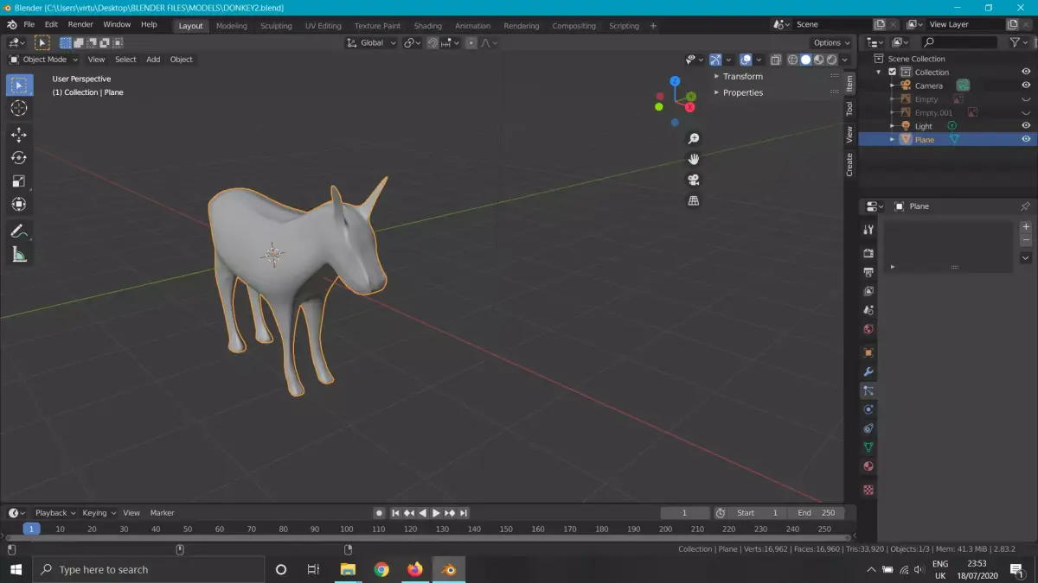Screen dimensions: 1038x583
Task: Select the Scale tool
Action: pos(19,181)
